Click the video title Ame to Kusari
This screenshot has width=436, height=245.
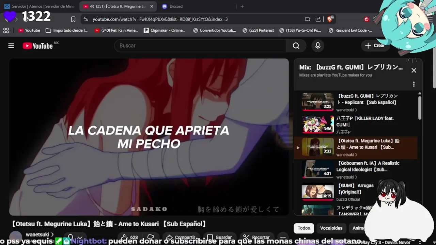[x=108, y=224]
